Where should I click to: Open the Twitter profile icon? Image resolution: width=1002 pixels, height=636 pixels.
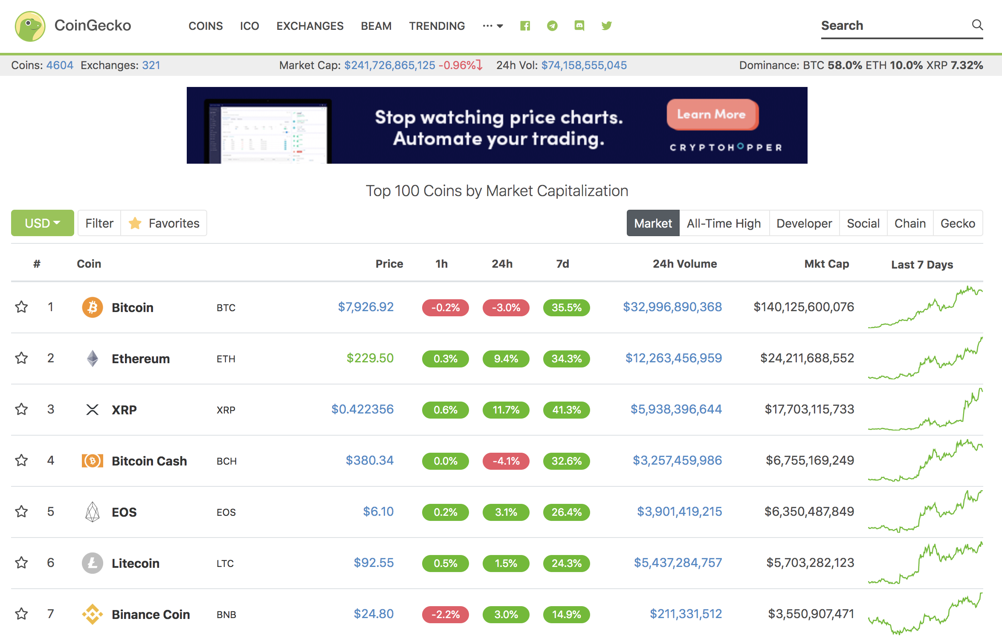(x=606, y=26)
